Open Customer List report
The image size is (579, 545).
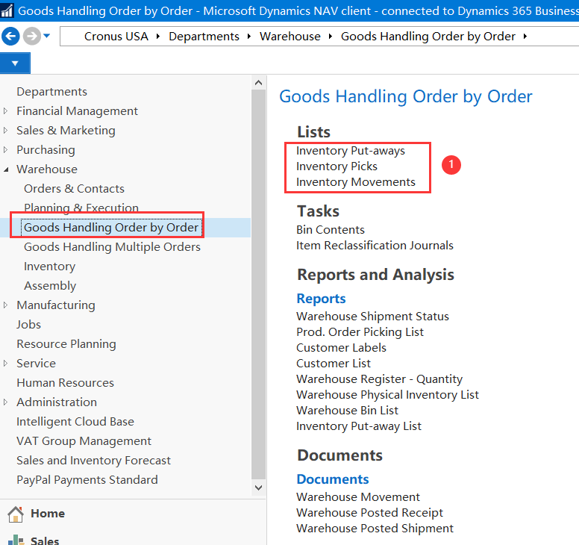pyautogui.click(x=334, y=364)
